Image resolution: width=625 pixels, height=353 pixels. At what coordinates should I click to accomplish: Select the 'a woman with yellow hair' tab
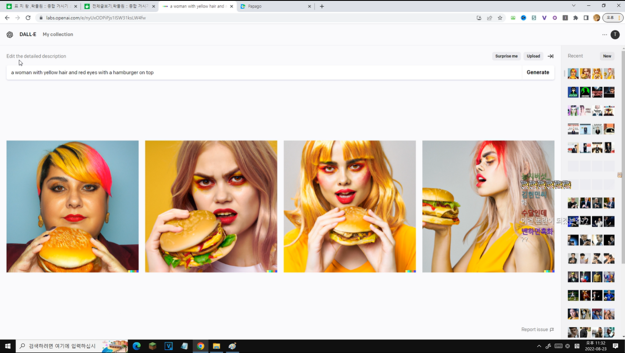[x=197, y=6]
